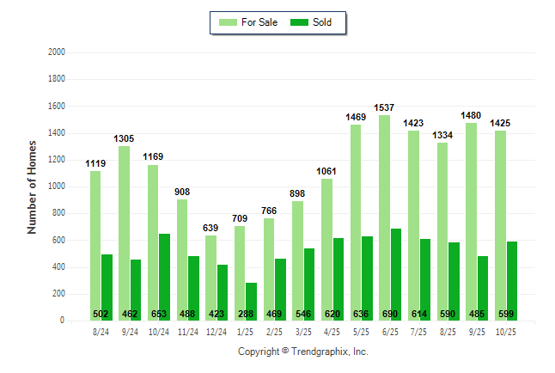Viewport: 555px width, 373px height.
Task: Toggle the For Sale legend label
Action: coord(260,22)
